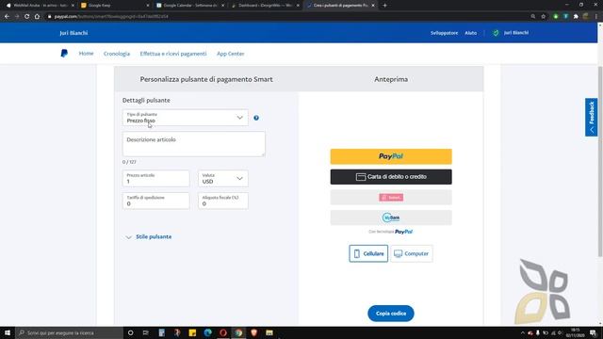Go to Home in PayPal navigation

(x=86, y=54)
